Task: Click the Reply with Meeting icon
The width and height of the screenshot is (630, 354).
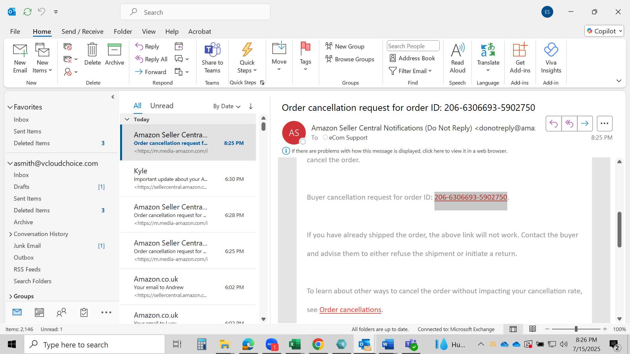Action: click(179, 47)
